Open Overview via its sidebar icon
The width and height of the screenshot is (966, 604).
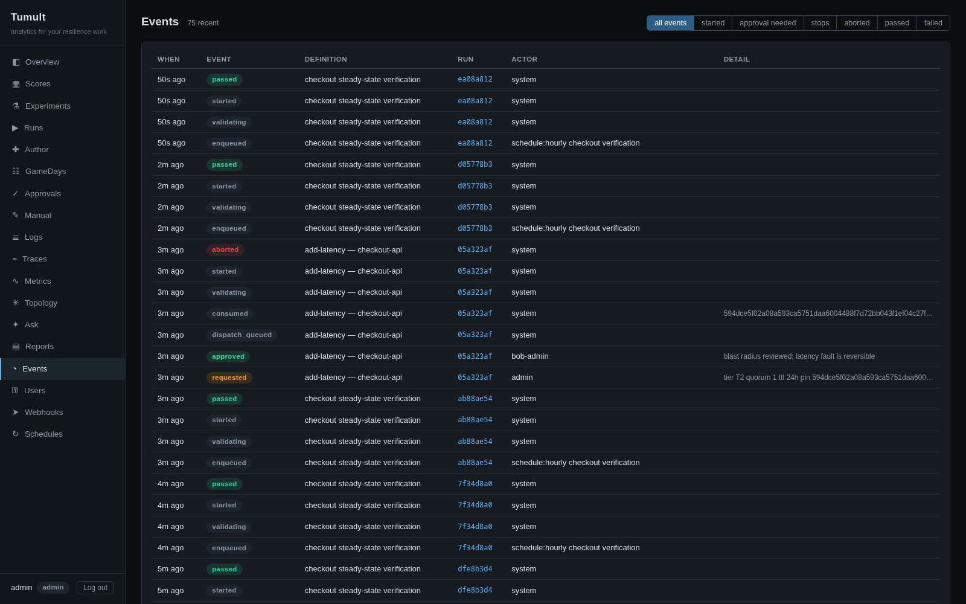(16, 62)
